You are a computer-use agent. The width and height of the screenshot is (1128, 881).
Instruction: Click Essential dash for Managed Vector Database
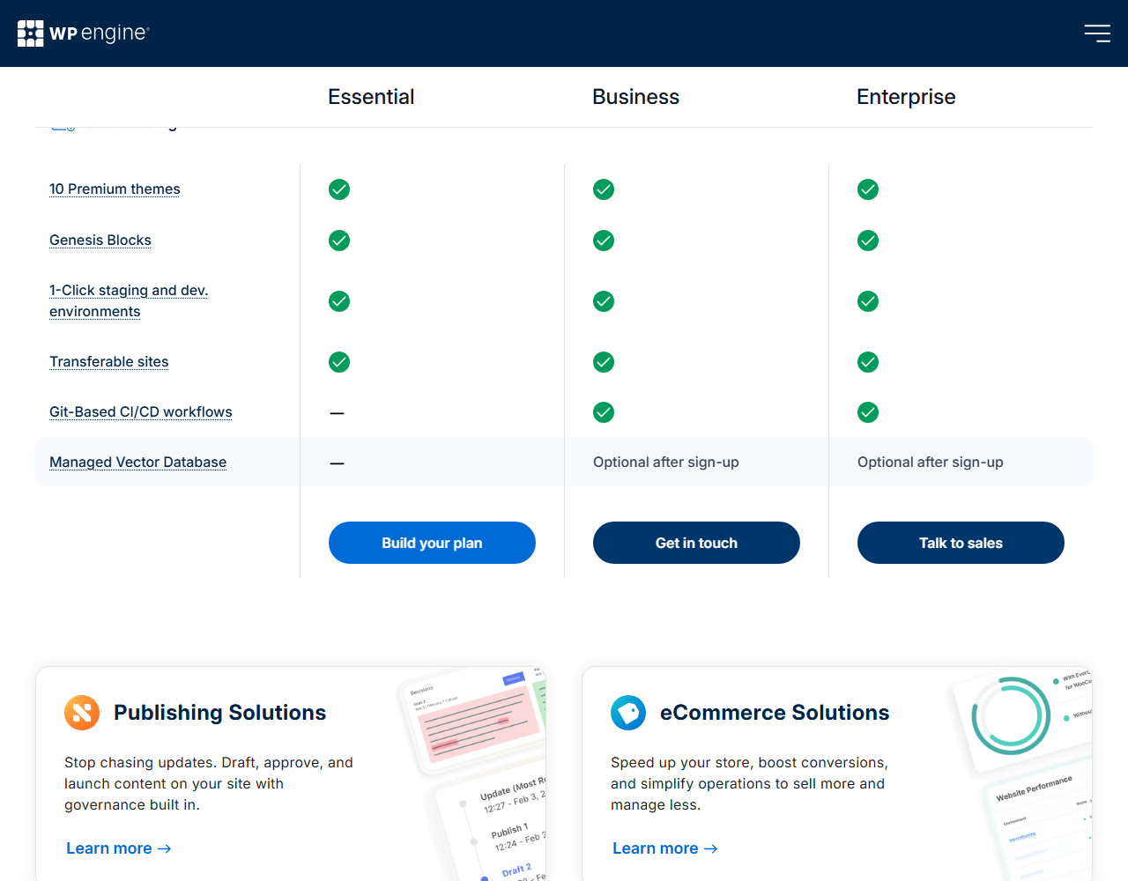[x=337, y=463]
